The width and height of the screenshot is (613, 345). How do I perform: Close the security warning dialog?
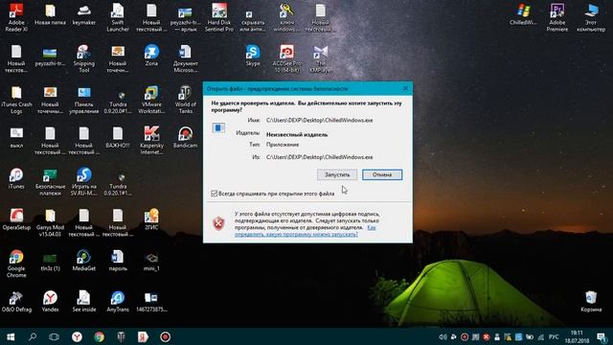405,88
